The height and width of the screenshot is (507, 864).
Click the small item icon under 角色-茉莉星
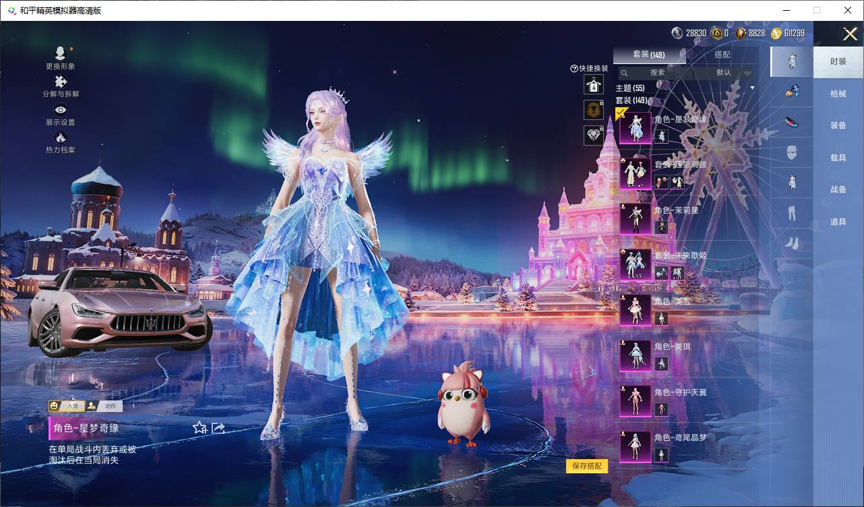[x=662, y=227]
